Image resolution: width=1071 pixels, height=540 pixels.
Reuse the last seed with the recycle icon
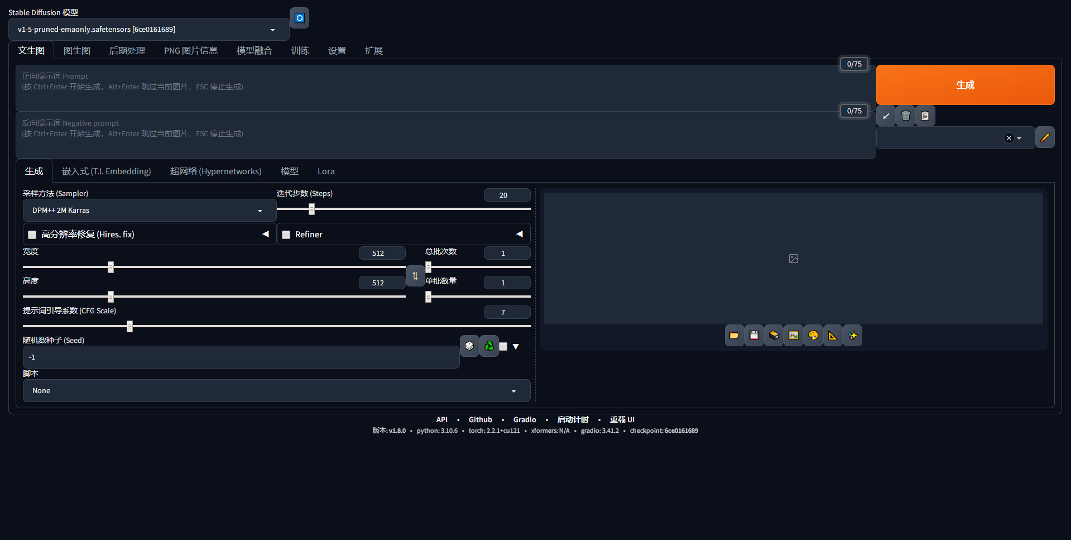(x=489, y=346)
